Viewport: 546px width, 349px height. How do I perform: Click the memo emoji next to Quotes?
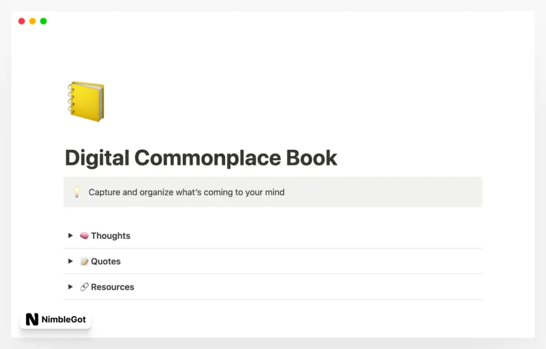[84, 261]
